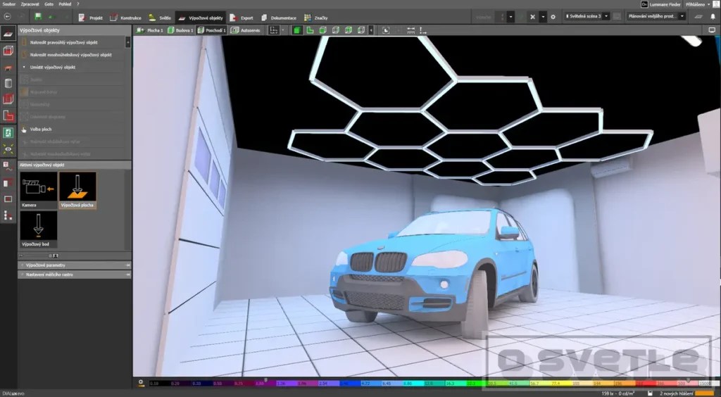Select the Plocha 1 breadcrumb
This screenshot has width=721, height=397.
150,30
